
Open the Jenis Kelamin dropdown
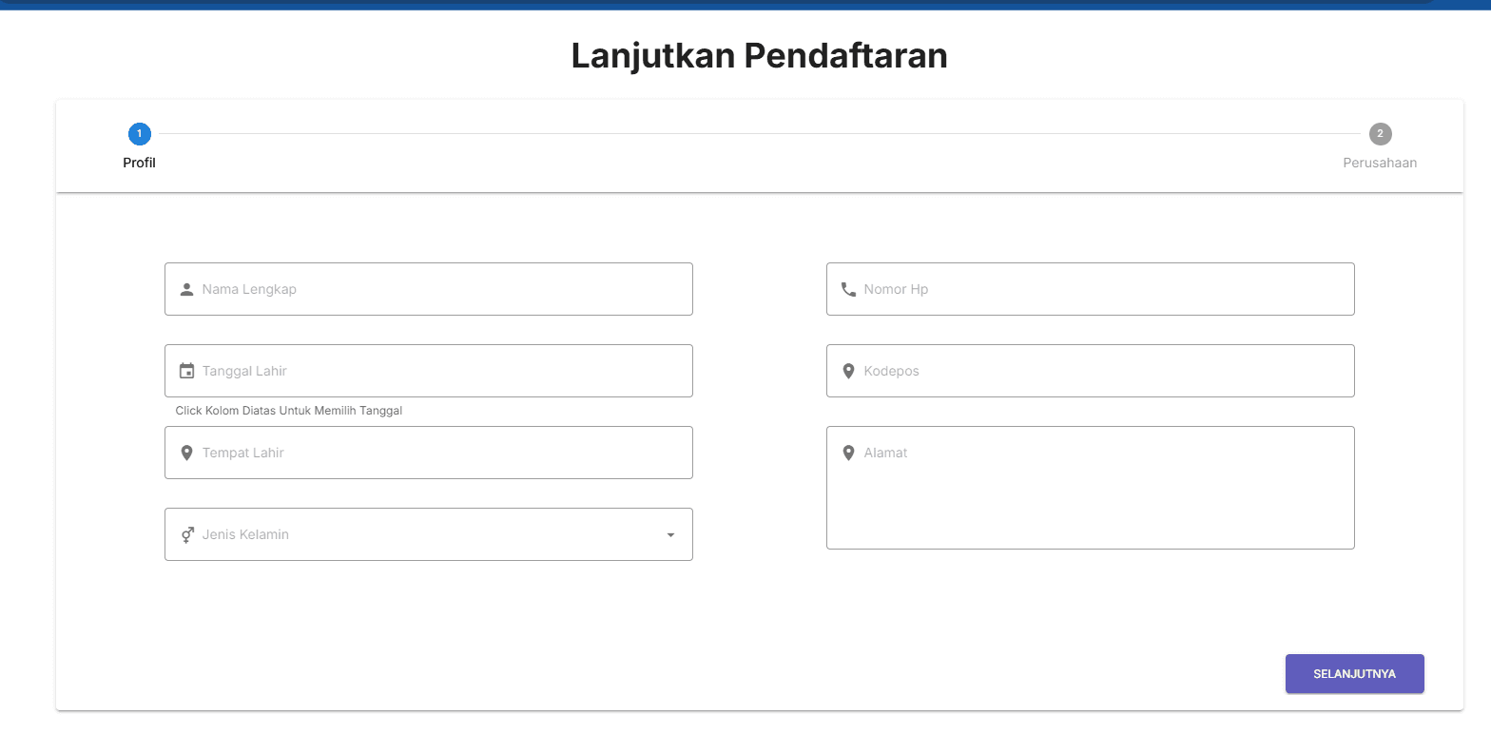pos(428,534)
